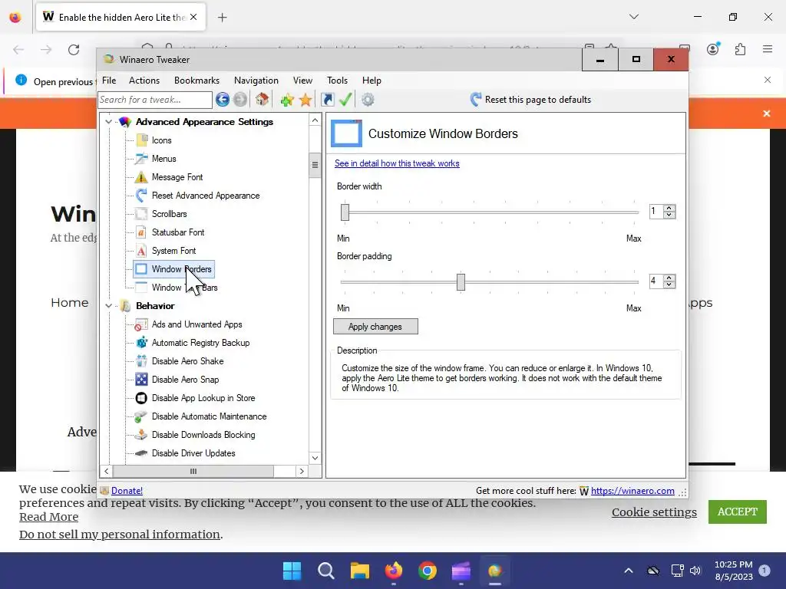
Task: Click the greyed Forward arrow in toolbar
Action: (x=240, y=100)
